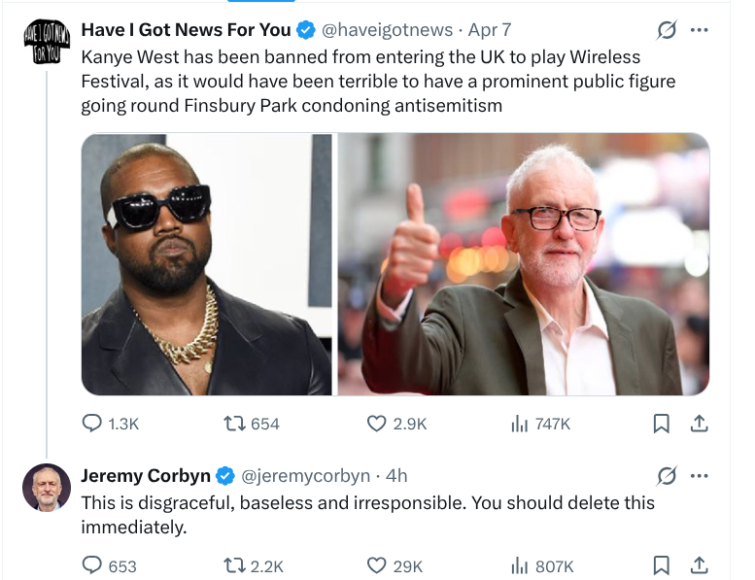Open the left photo with sunglasses
The height and width of the screenshot is (580, 755).
coord(207,264)
